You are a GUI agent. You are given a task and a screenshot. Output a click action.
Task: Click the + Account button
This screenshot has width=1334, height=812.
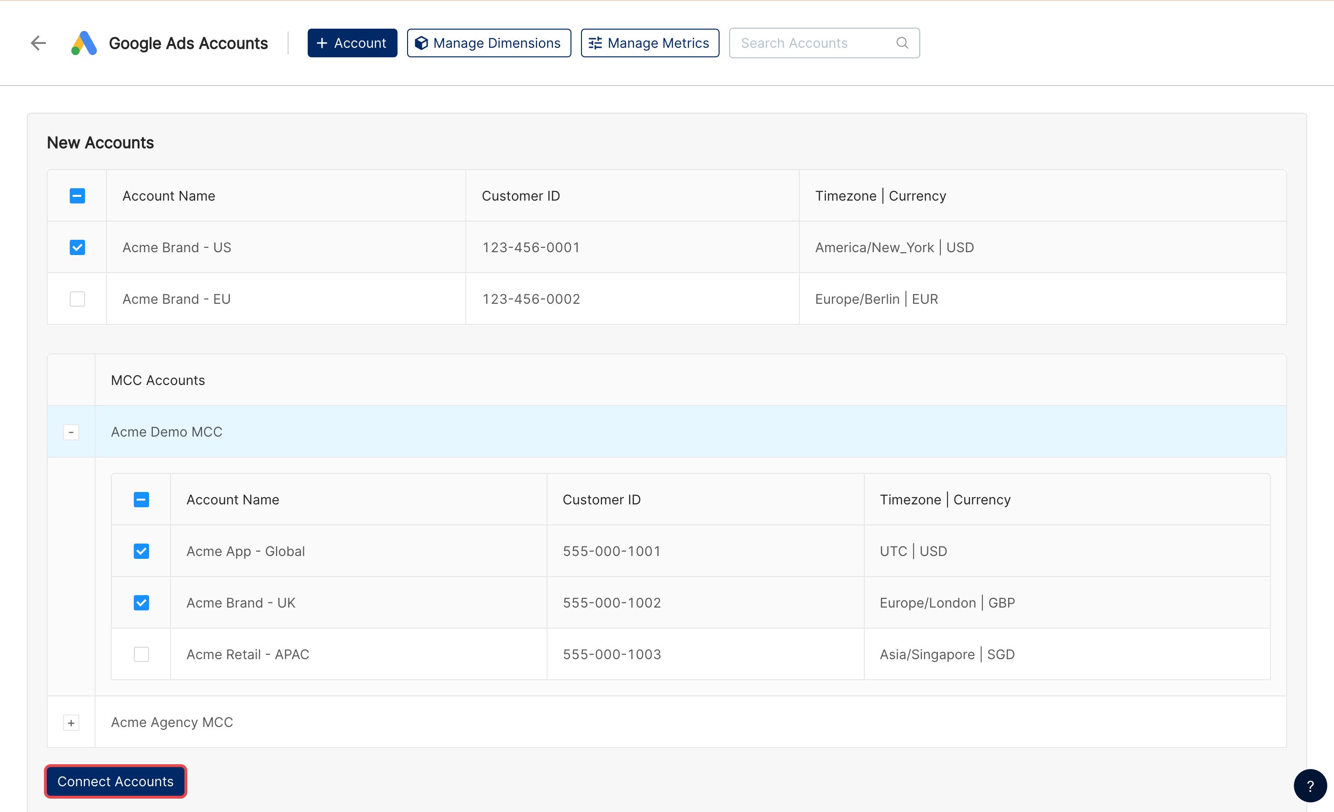coord(353,43)
